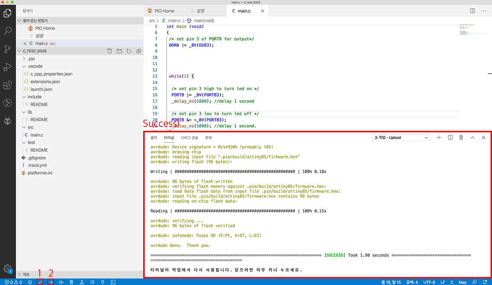
Task: Click the PlatformIO Run Task list icon
Action: click(x=93, y=282)
